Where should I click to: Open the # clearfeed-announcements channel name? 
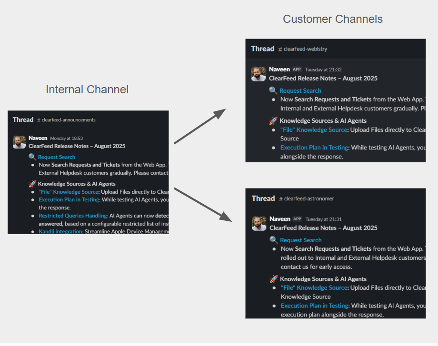66,120
